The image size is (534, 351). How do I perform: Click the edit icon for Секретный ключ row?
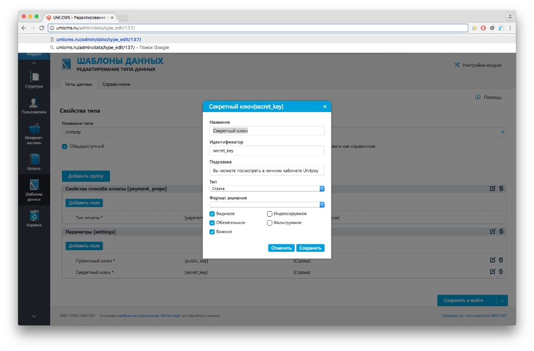tap(493, 272)
